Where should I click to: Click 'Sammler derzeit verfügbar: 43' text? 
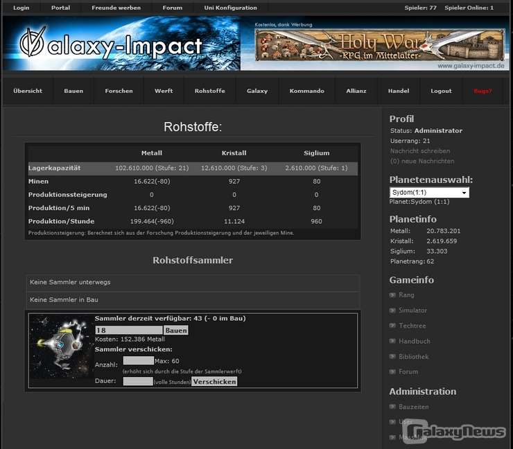coord(150,319)
